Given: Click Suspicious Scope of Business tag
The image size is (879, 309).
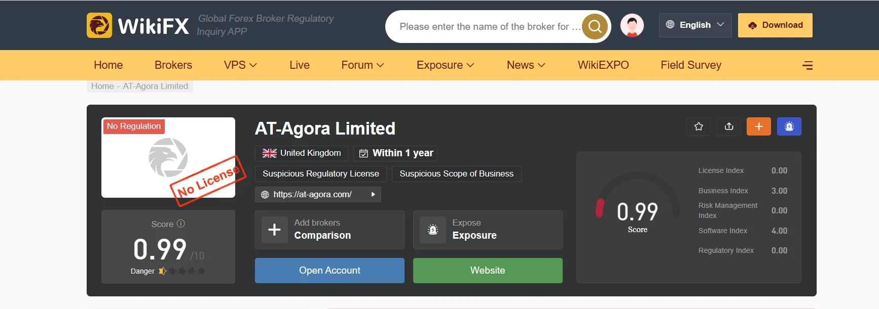Looking at the screenshot, I should 457,174.
